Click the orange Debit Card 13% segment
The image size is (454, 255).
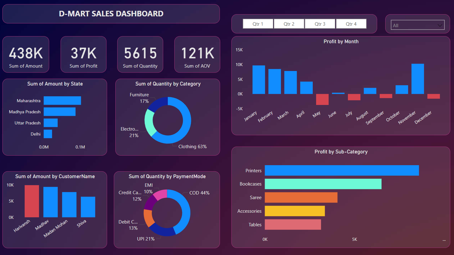tap(149, 218)
